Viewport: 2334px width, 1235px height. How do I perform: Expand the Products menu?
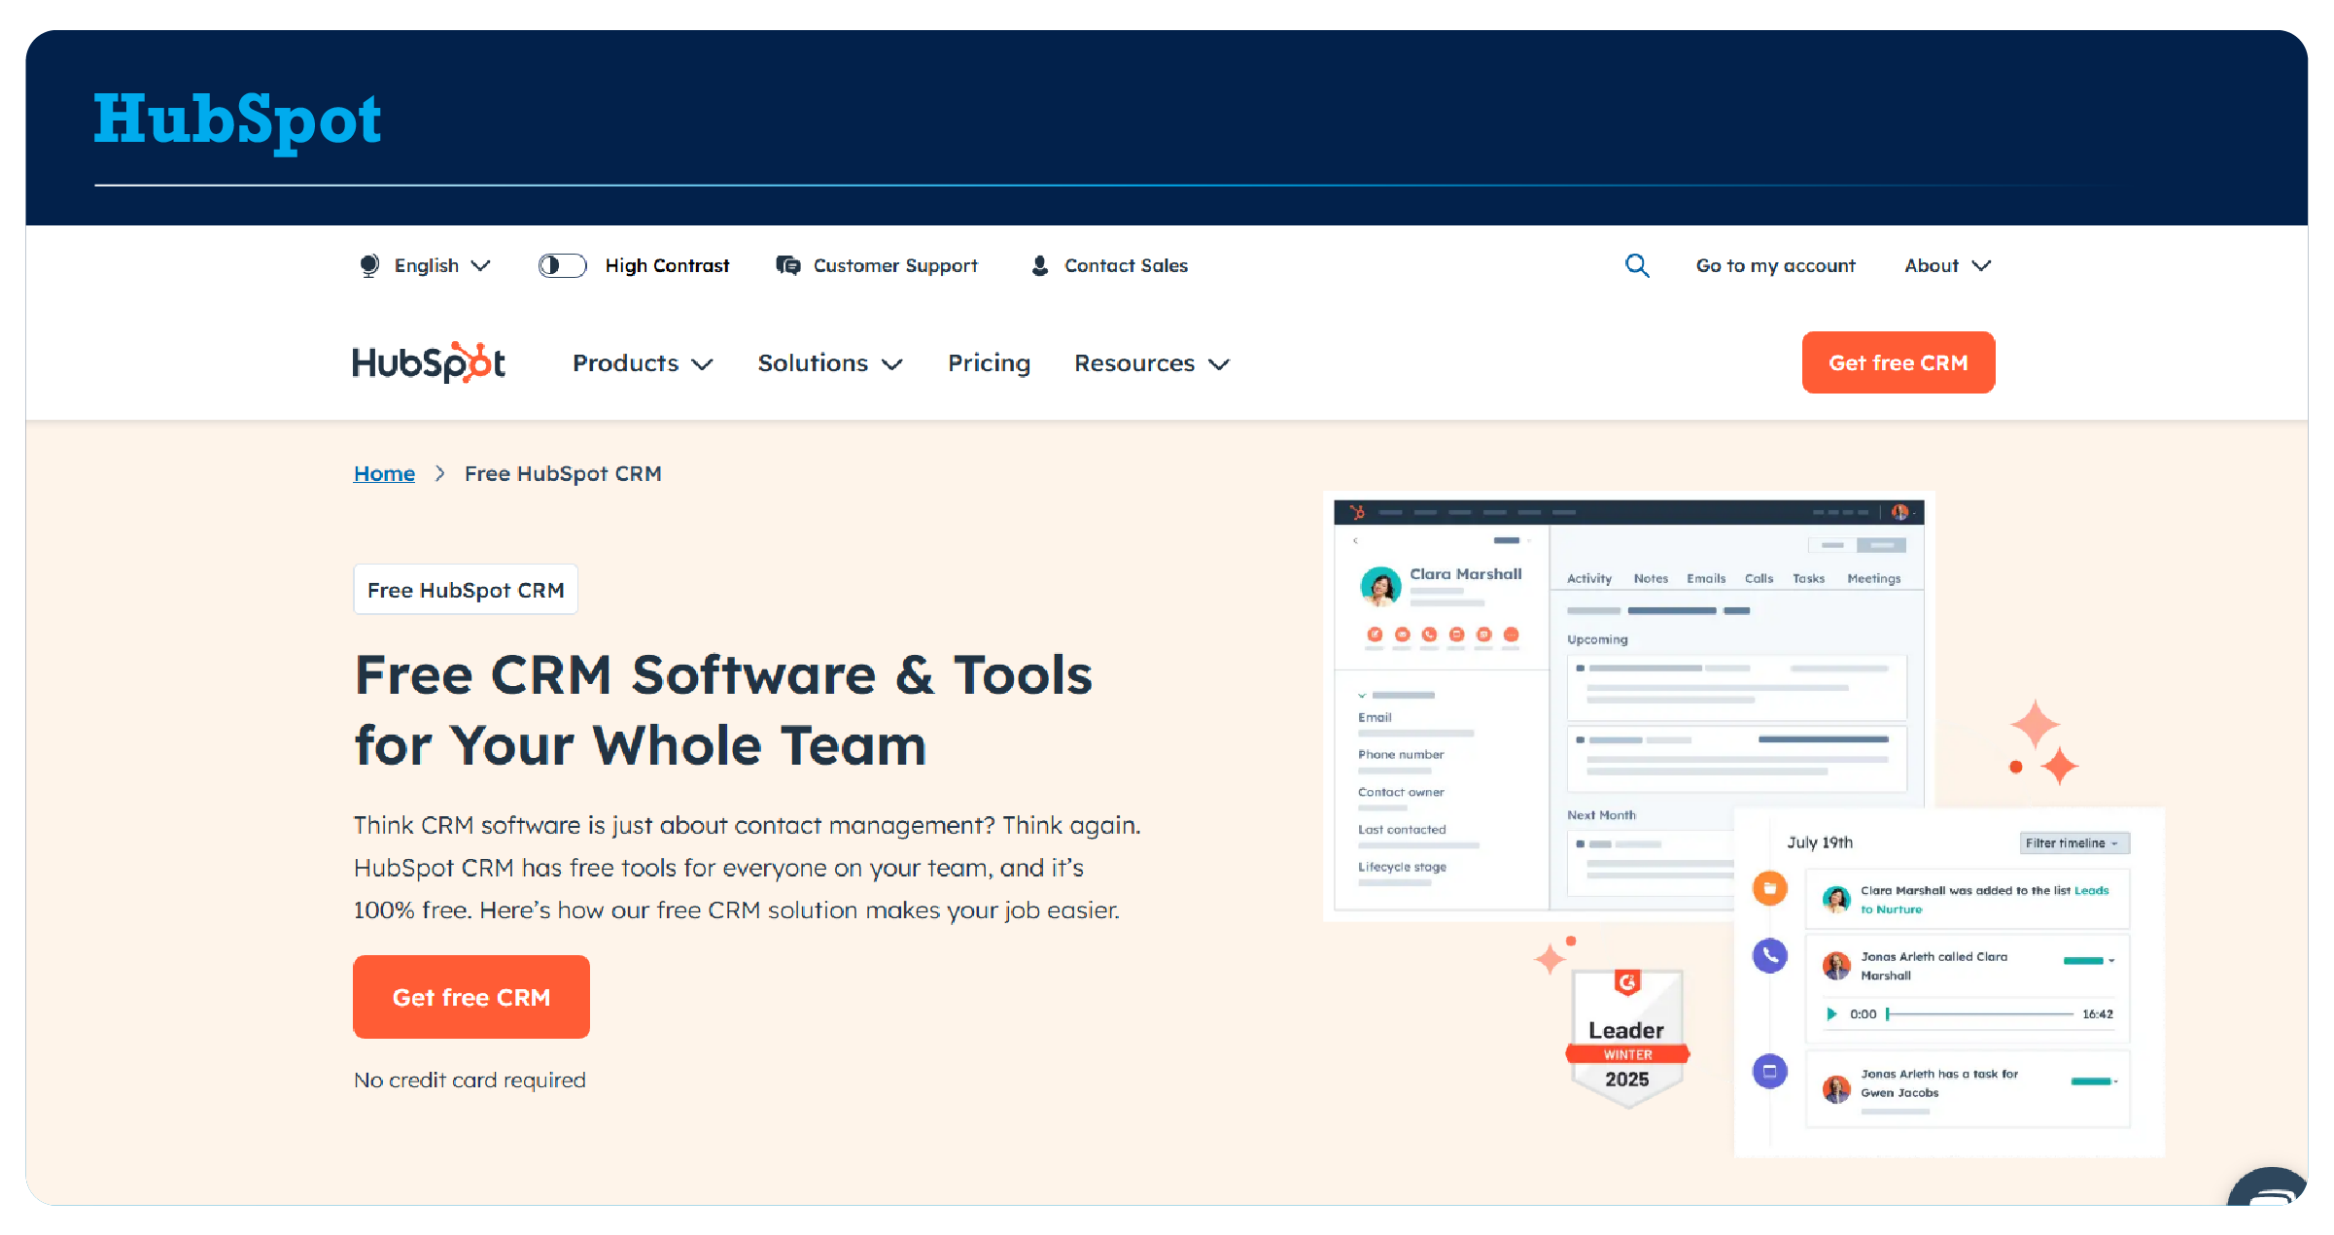[x=643, y=362]
